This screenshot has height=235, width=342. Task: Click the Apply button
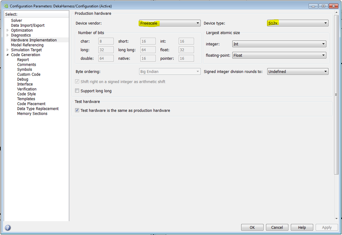click(327, 227)
